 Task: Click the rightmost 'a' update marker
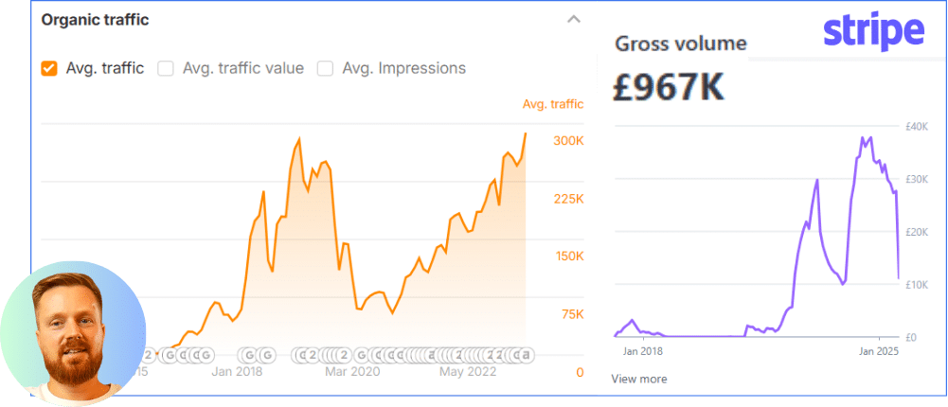pos(527,356)
